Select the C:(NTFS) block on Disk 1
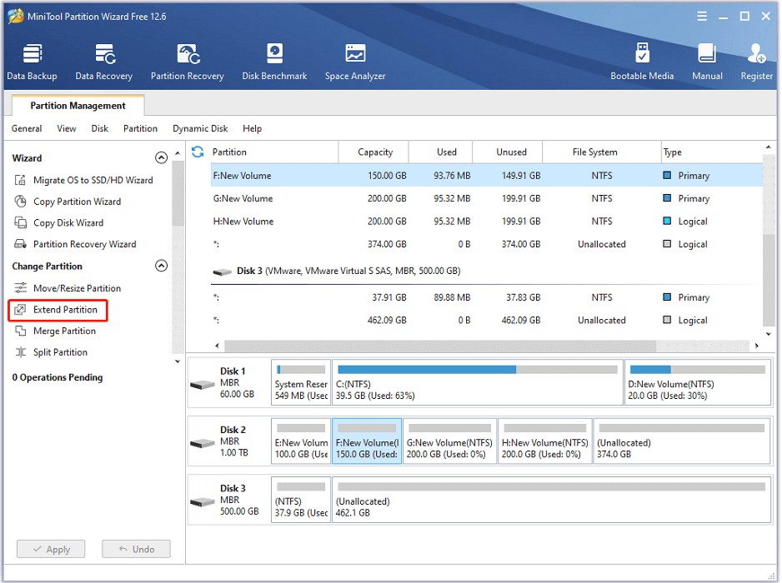This screenshot has height=583, width=782. [477, 382]
